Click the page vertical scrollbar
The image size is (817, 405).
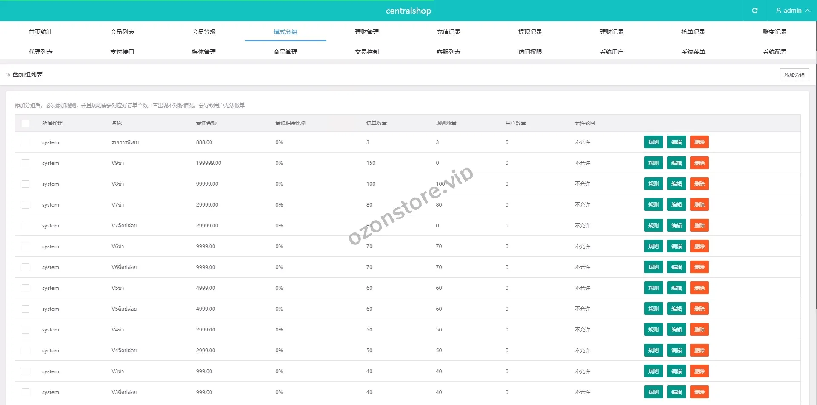click(815, 170)
